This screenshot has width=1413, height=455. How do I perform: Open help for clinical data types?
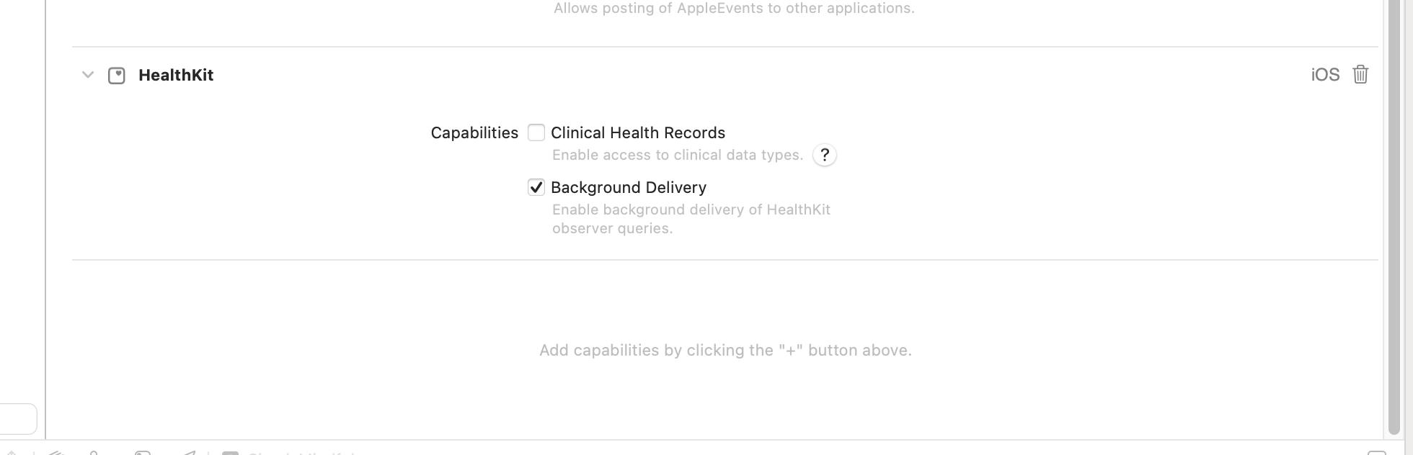[x=825, y=155]
